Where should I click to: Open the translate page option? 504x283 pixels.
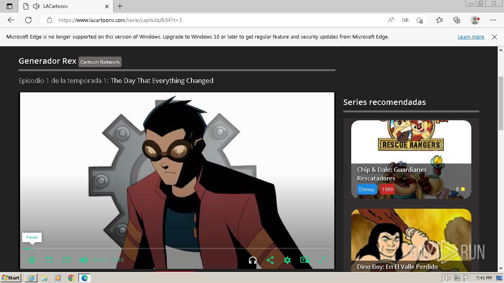click(405, 20)
